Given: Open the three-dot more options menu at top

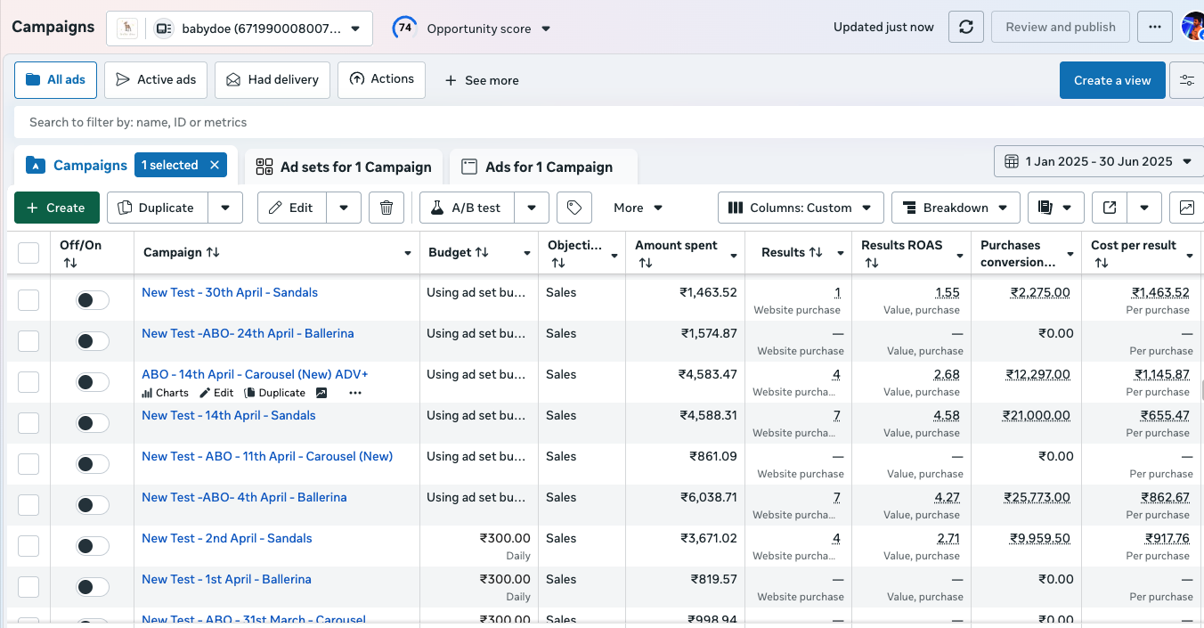Looking at the screenshot, I should [x=1155, y=28].
